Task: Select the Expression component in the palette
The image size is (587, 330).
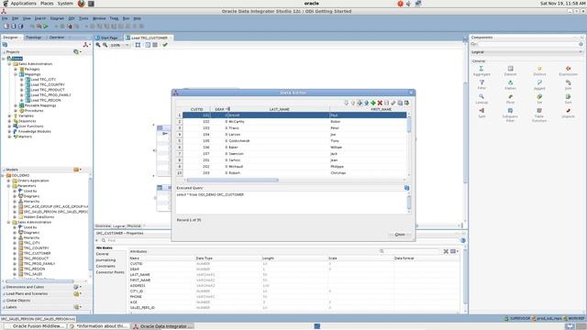Action: pos(568,71)
